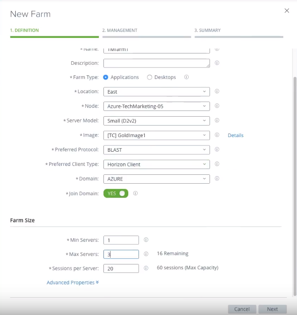Click the Next button
Screen dimensions: 297x315
[273, 309]
